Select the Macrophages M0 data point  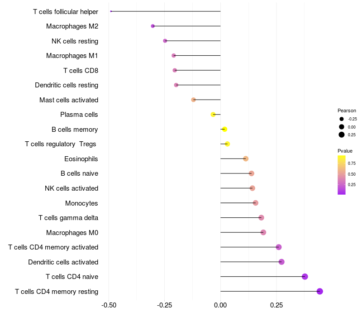(263, 232)
